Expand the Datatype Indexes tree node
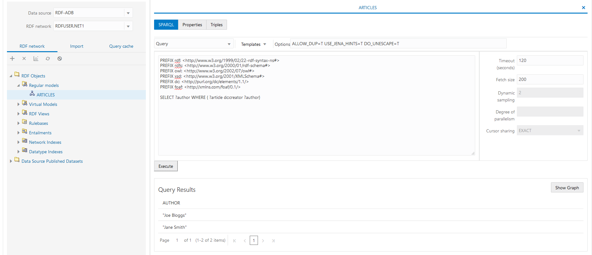The height and width of the screenshot is (255, 592). 18,152
